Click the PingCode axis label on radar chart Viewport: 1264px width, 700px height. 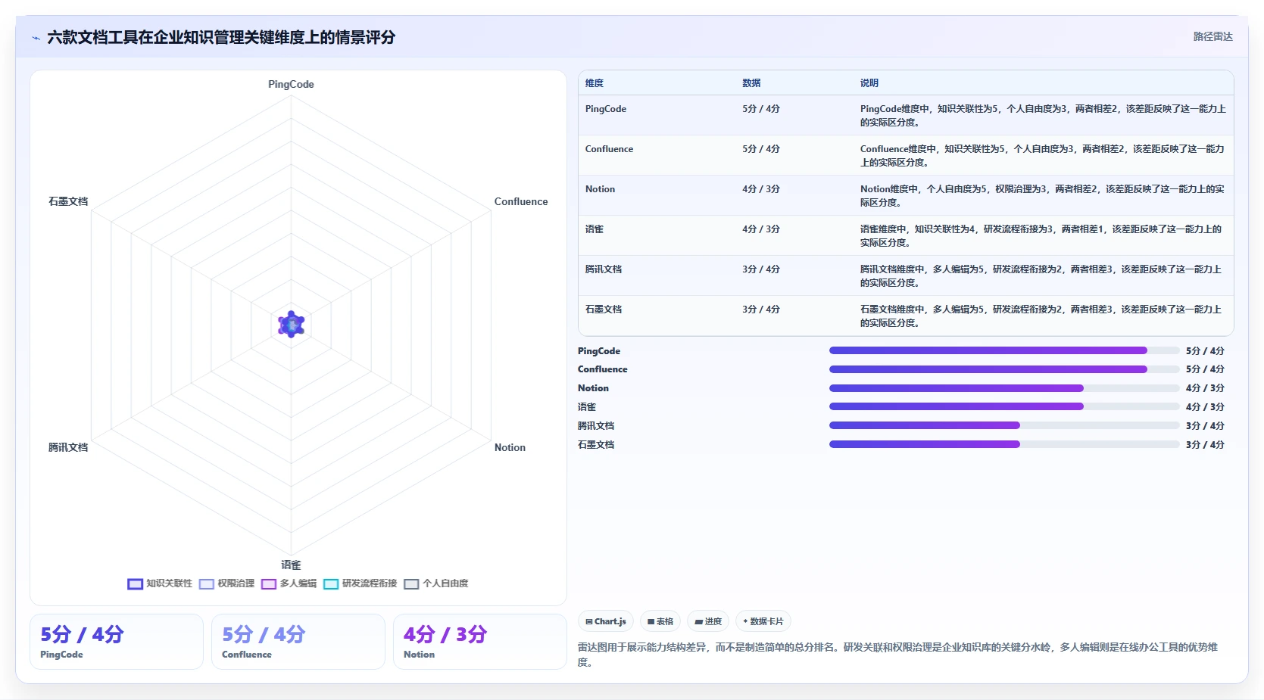tap(291, 84)
